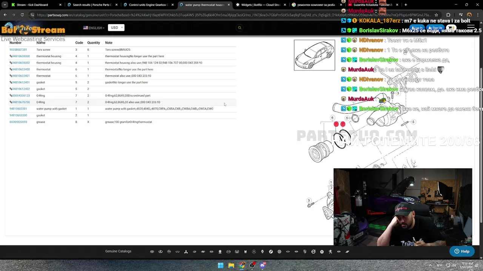Switch to Control units Engine Gearbox tab
The image size is (483, 271).
pos(148,5)
